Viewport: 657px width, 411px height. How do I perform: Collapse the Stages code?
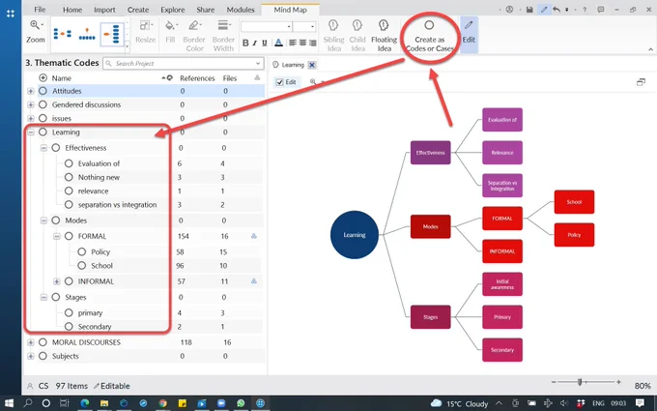(43, 297)
